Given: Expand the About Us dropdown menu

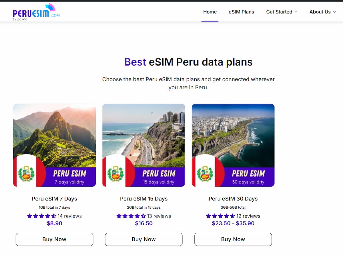Looking at the screenshot, I should tap(322, 12).
